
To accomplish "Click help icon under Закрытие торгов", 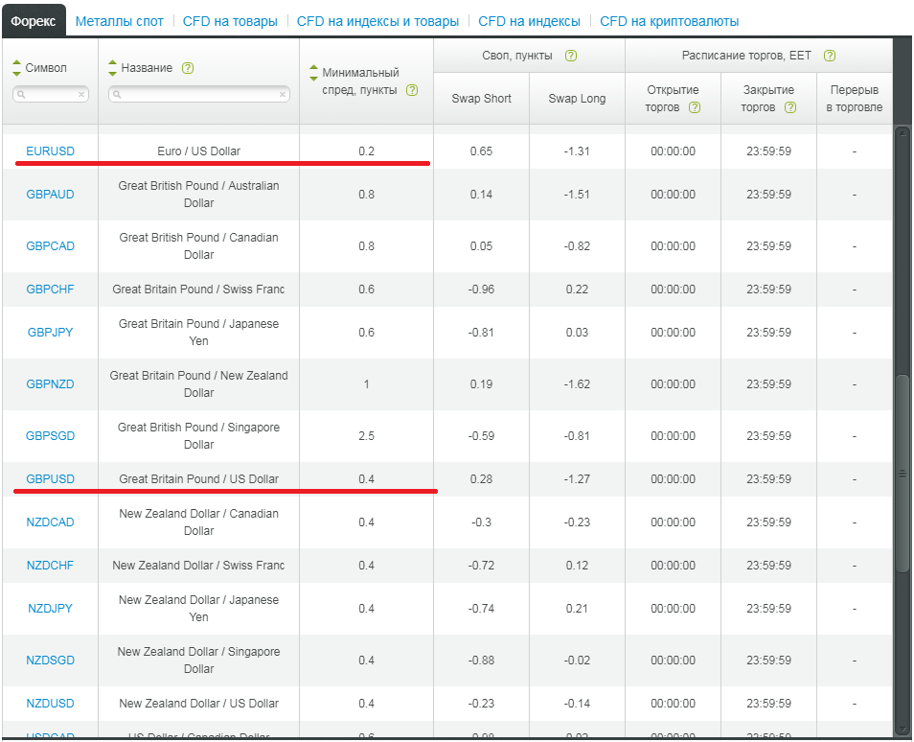I will 790,107.
